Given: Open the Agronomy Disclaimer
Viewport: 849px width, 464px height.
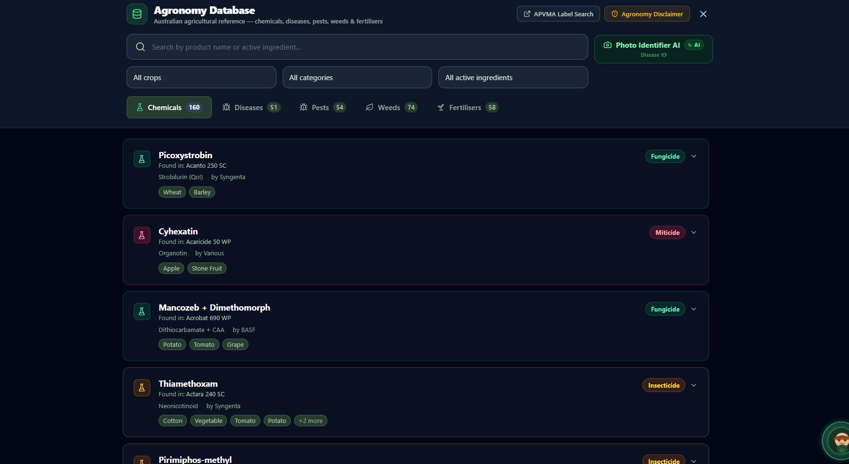Looking at the screenshot, I should click(647, 14).
